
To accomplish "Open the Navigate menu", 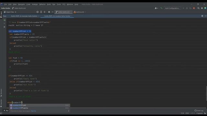I will tap(21, 4).
